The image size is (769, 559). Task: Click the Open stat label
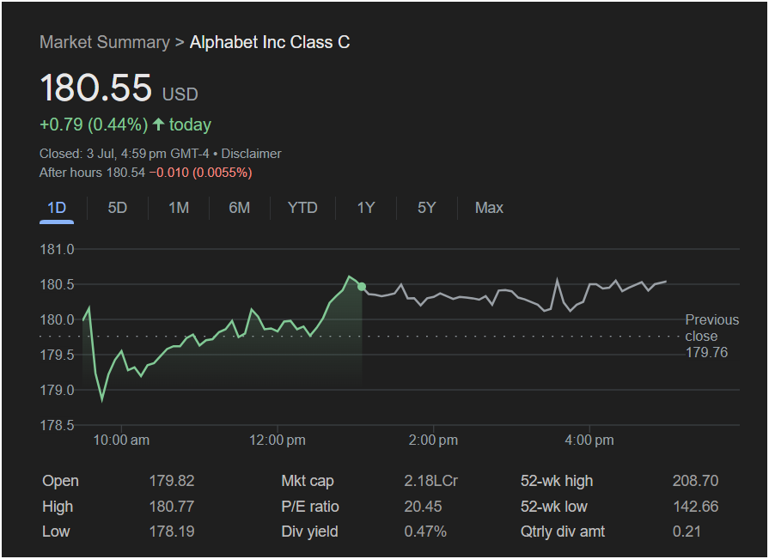point(60,481)
